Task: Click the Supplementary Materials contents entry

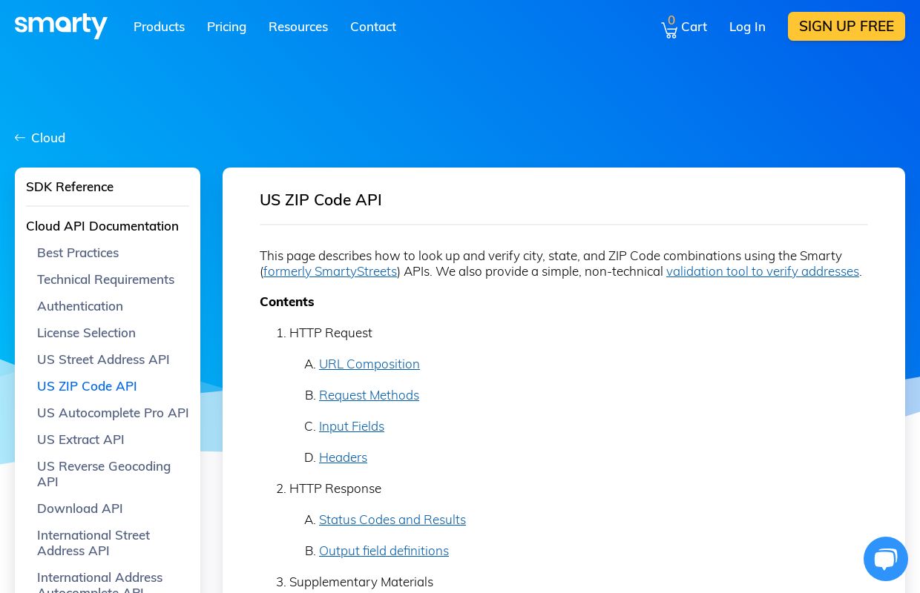Action: [x=361, y=582]
